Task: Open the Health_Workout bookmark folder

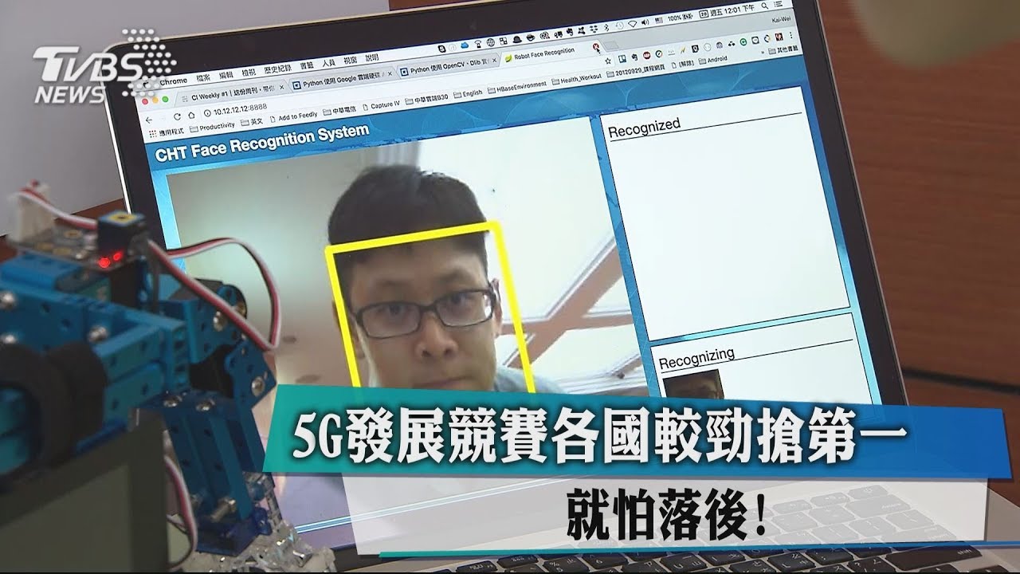Action: point(577,79)
